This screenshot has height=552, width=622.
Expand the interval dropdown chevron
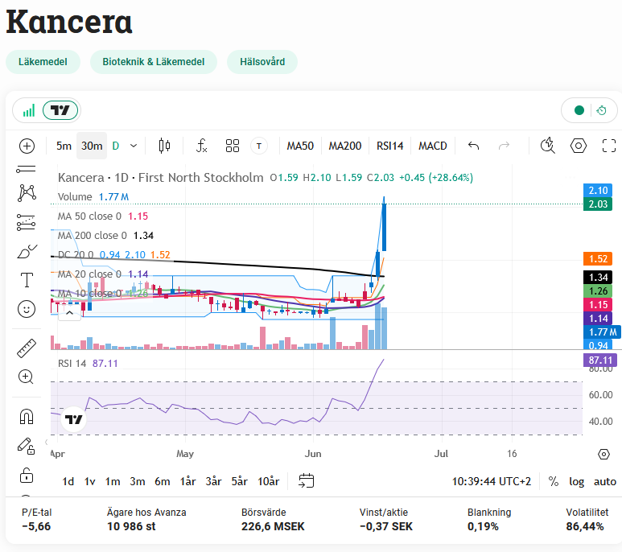click(134, 146)
